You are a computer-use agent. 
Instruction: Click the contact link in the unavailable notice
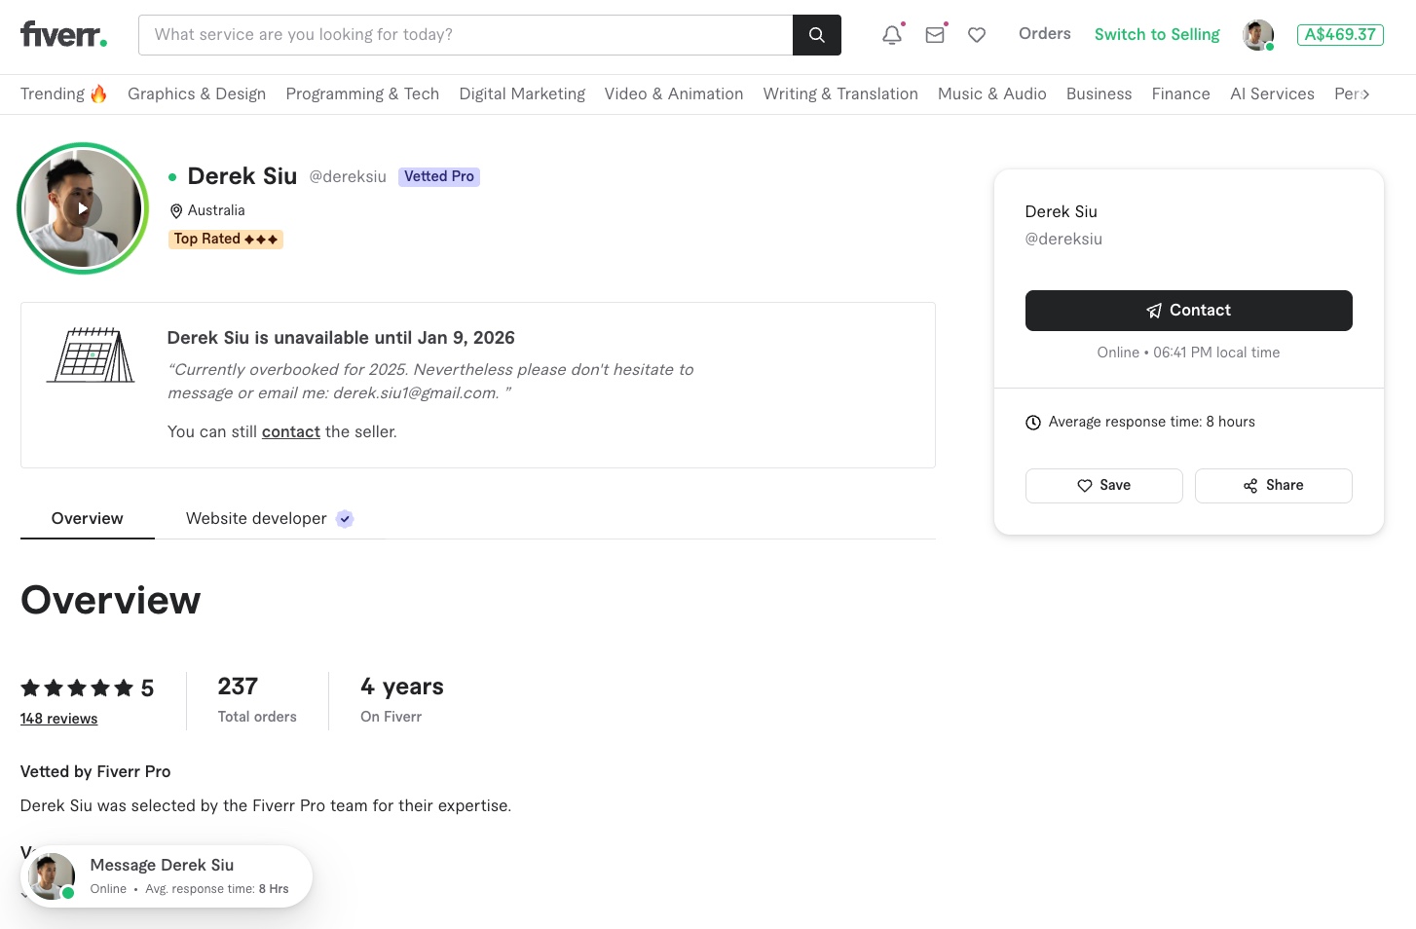coord(291,431)
